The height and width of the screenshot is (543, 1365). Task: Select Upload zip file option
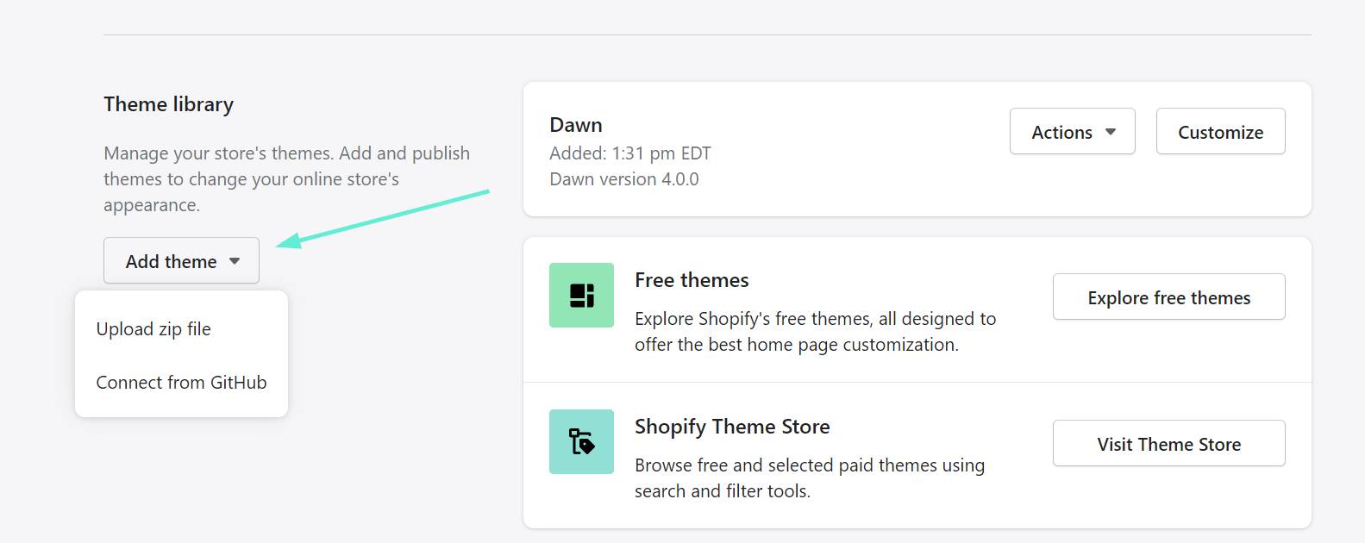(x=153, y=329)
